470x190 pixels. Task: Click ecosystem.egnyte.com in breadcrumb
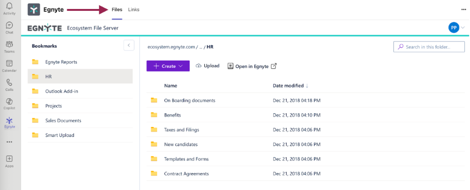171,47
